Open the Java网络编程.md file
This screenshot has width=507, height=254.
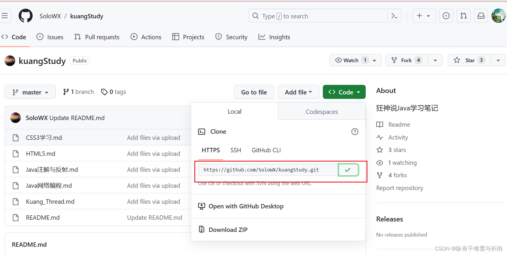49,186
